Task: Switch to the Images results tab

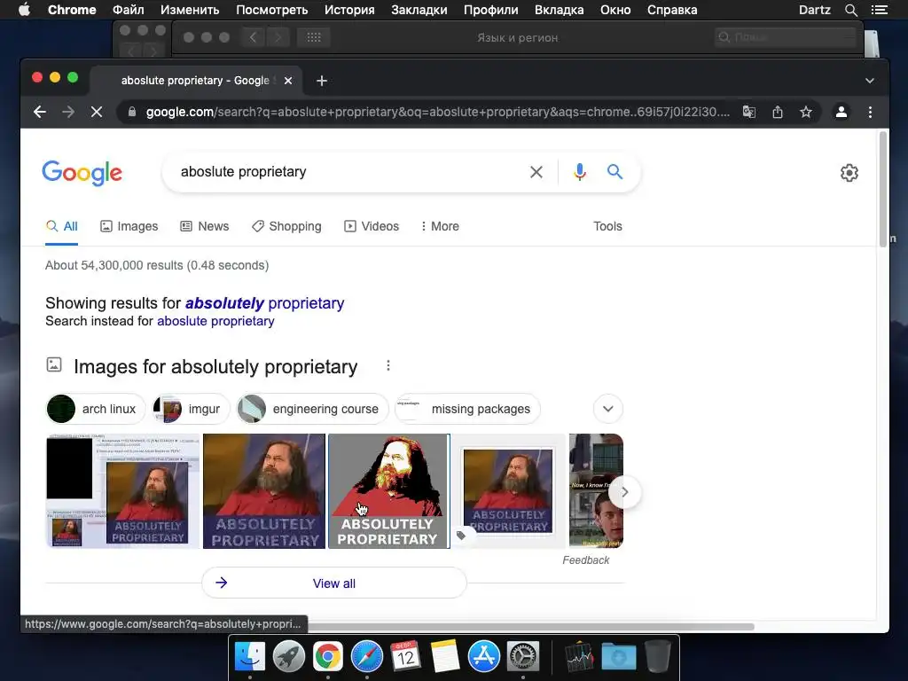Action: [129, 226]
